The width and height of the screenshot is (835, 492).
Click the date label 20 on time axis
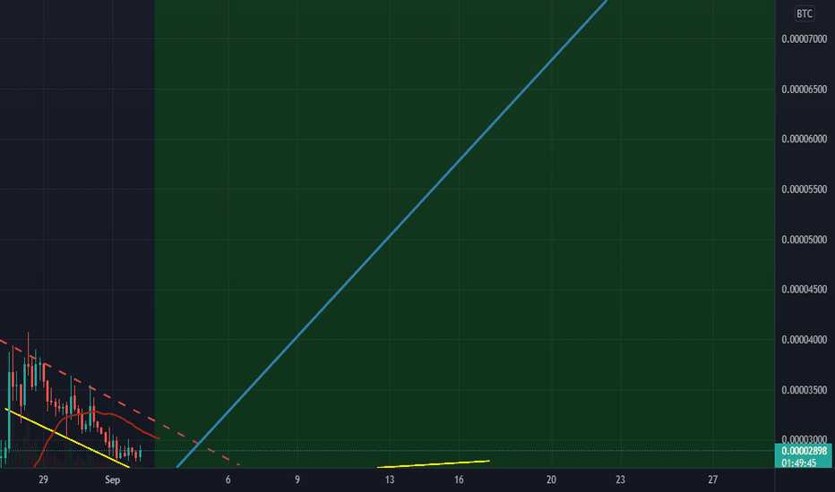tap(551, 479)
